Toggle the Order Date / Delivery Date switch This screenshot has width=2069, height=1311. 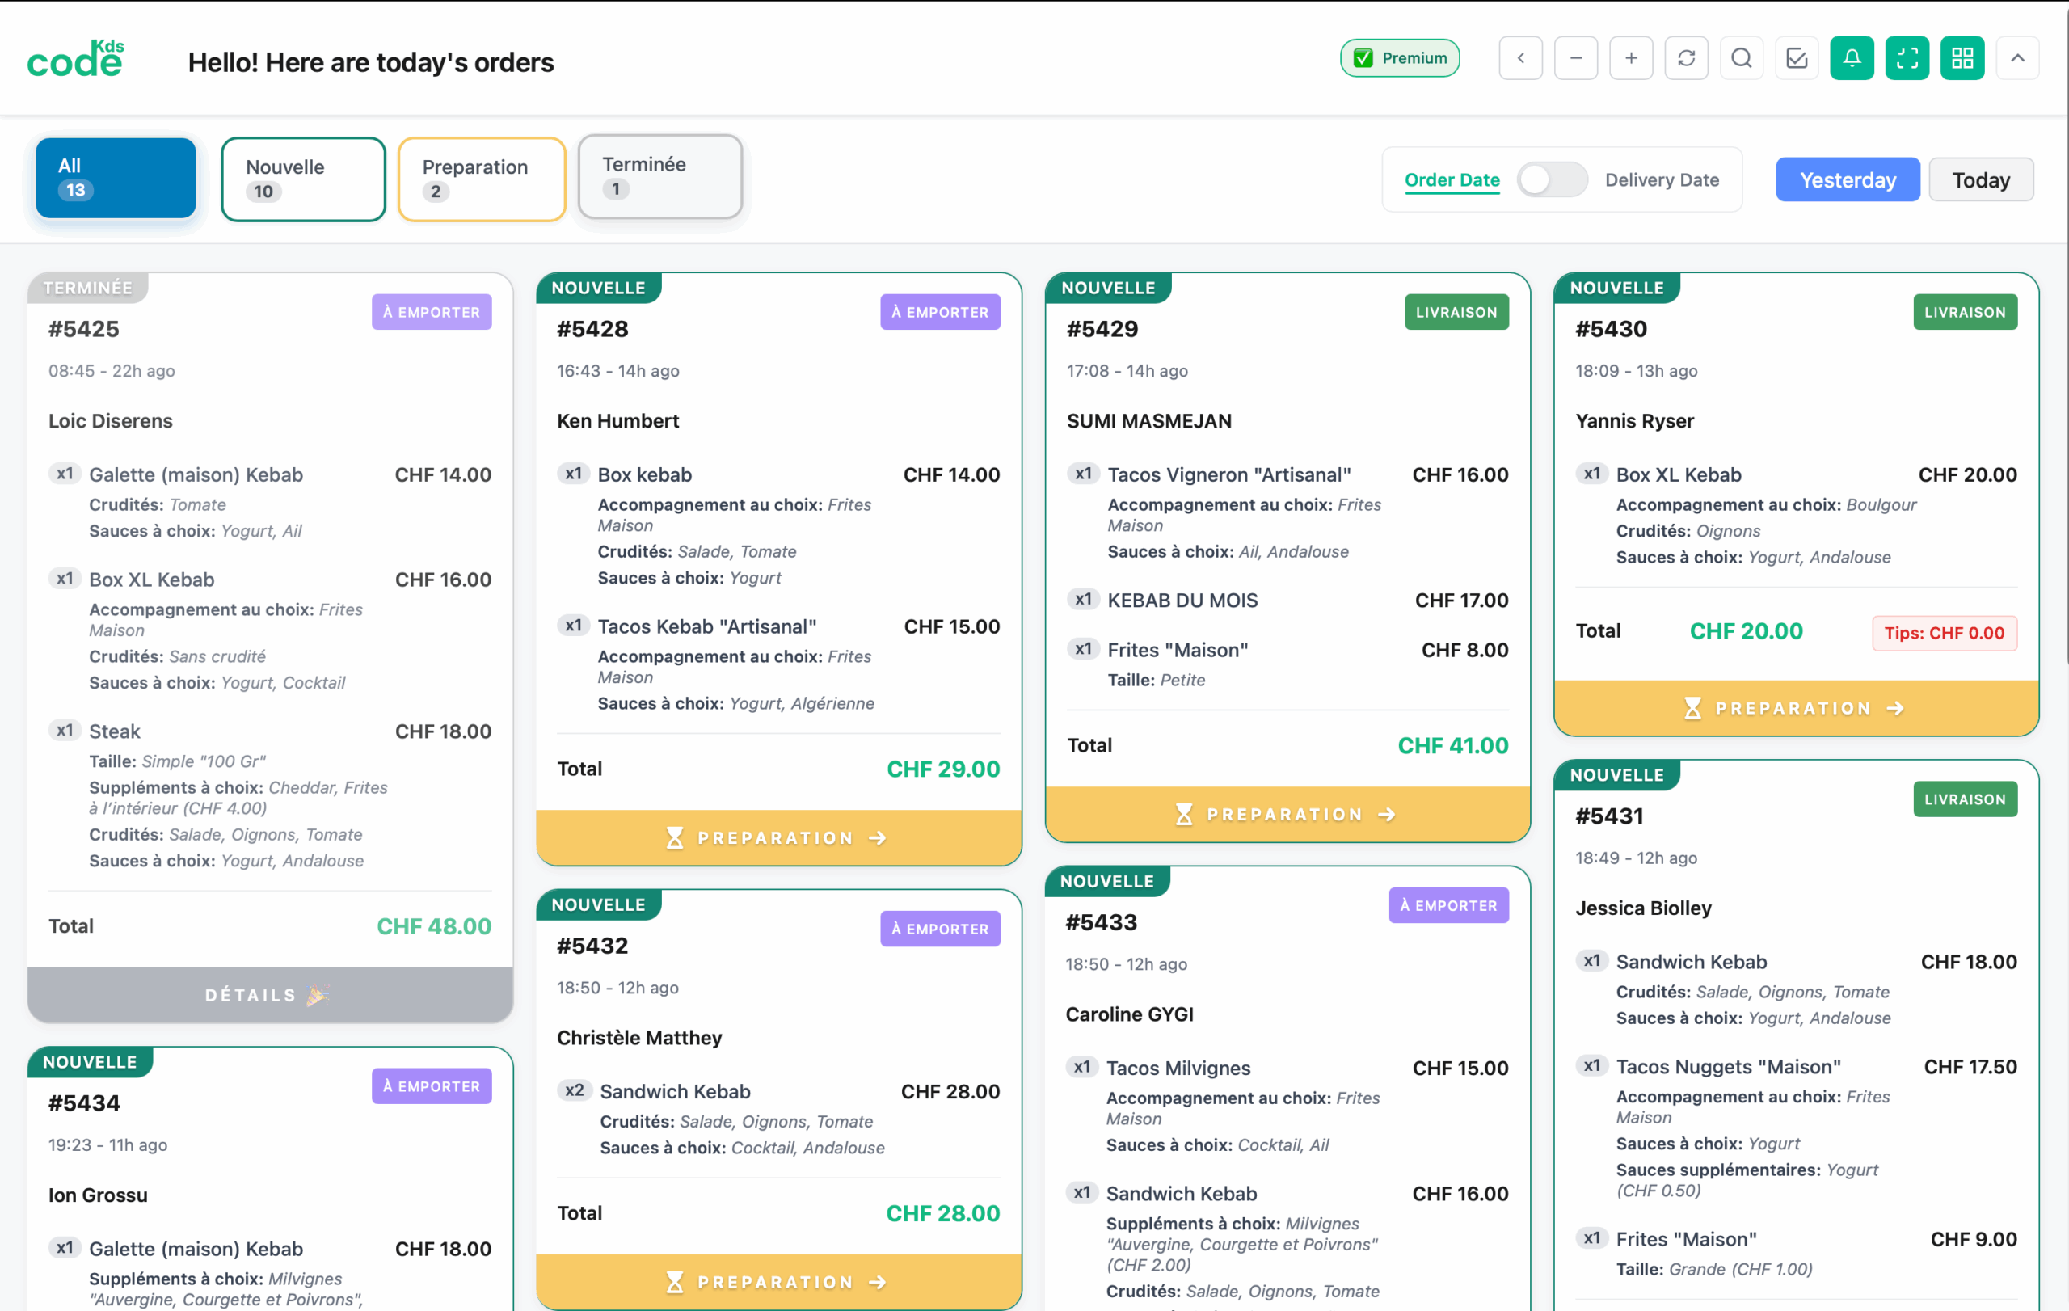1552,179
